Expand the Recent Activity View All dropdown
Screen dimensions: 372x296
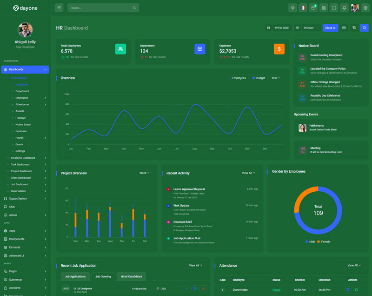(x=248, y=173)
